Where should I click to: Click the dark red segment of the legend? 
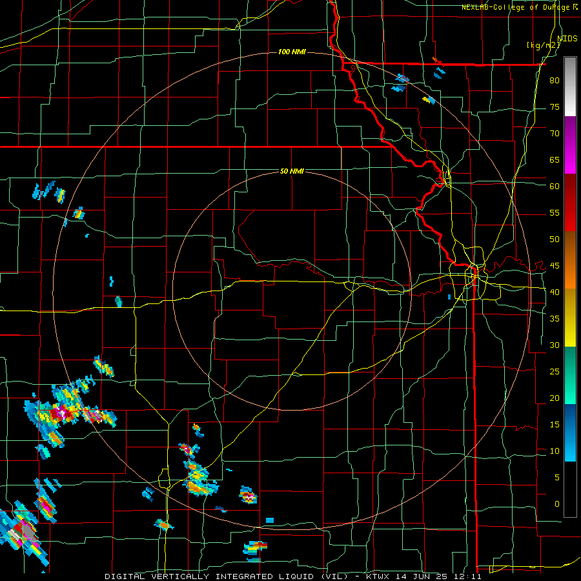point(570,202)
